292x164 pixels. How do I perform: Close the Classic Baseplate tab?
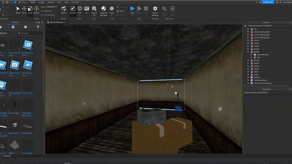[65, 22]
